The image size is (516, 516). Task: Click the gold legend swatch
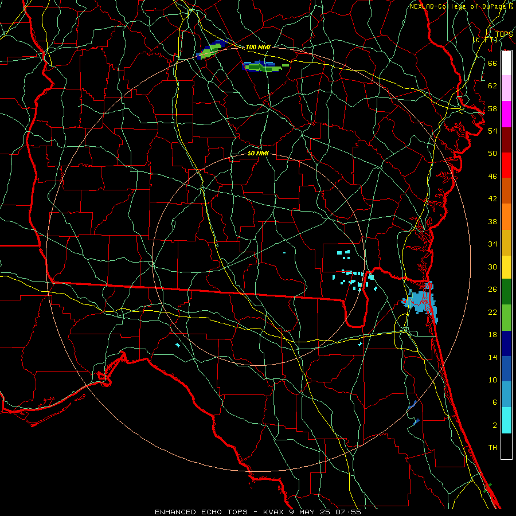point(506,243)
